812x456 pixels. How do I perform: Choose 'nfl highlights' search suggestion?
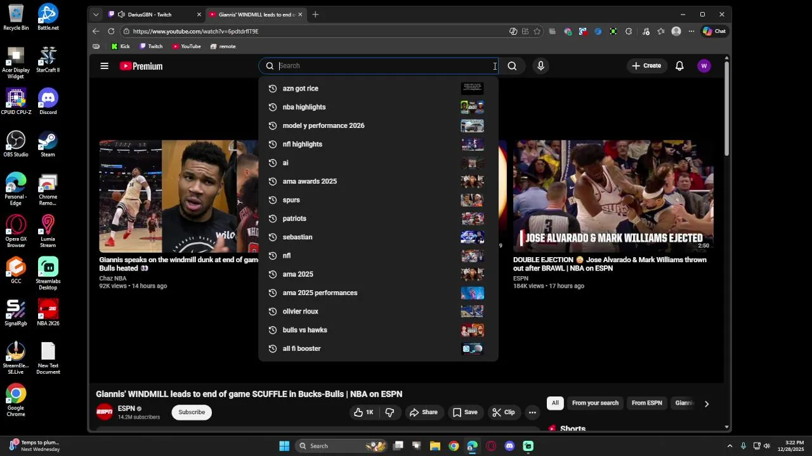(x=378, y=144)
